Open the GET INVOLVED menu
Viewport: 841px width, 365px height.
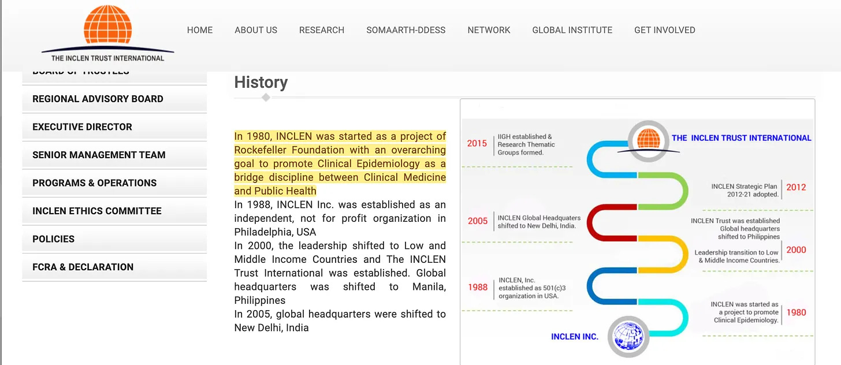[x=665, y=30]
